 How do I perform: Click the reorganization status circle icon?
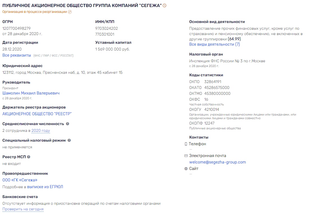pyautogui.click(x=70, y=12)
